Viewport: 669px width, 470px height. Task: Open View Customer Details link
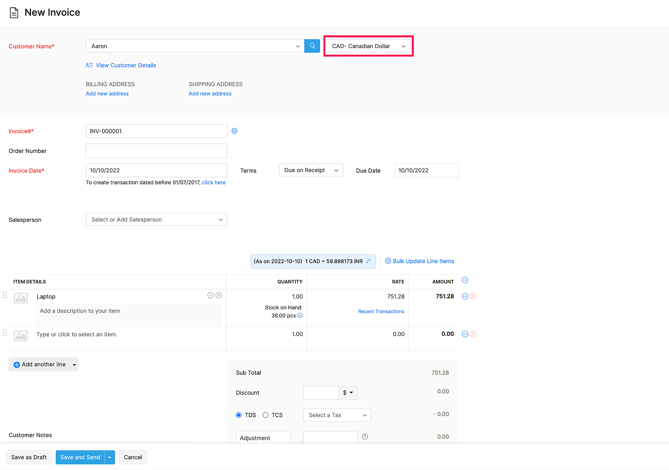(x=126, y=65)
